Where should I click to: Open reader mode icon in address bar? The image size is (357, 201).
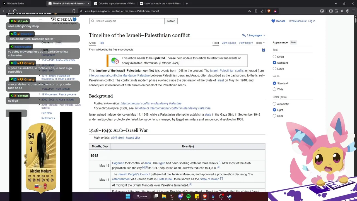[x=256, y=11]
